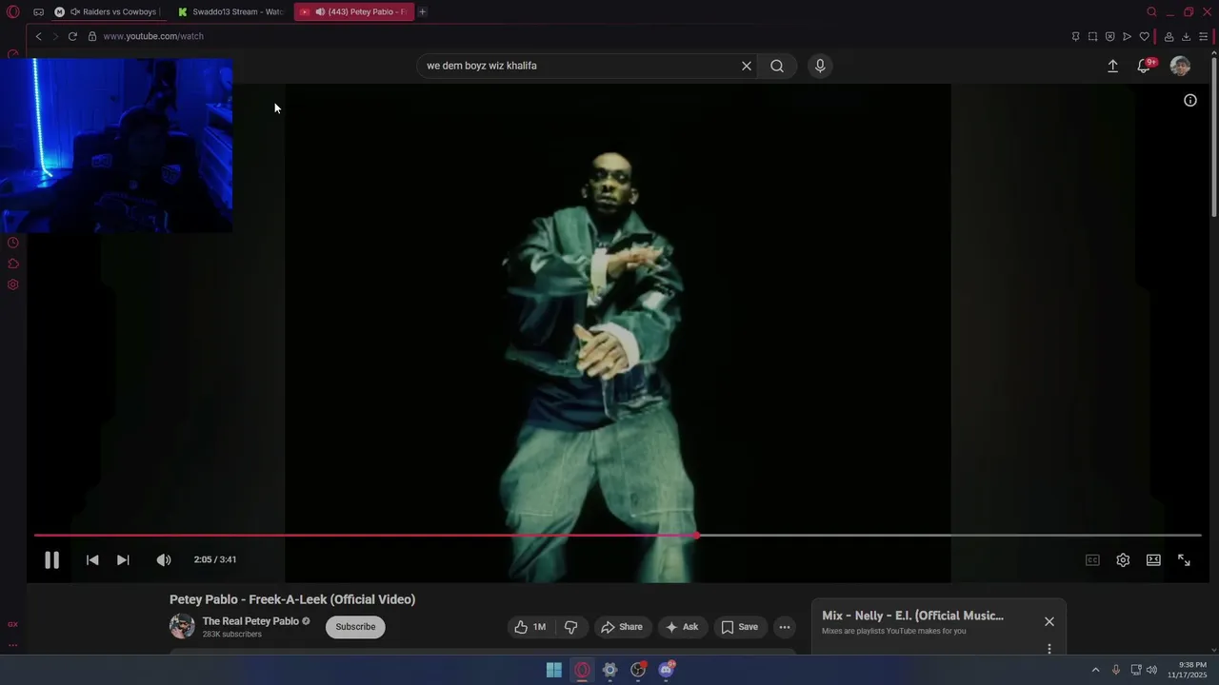
Task: Save video to a playlist
Action: coord(740,627)
